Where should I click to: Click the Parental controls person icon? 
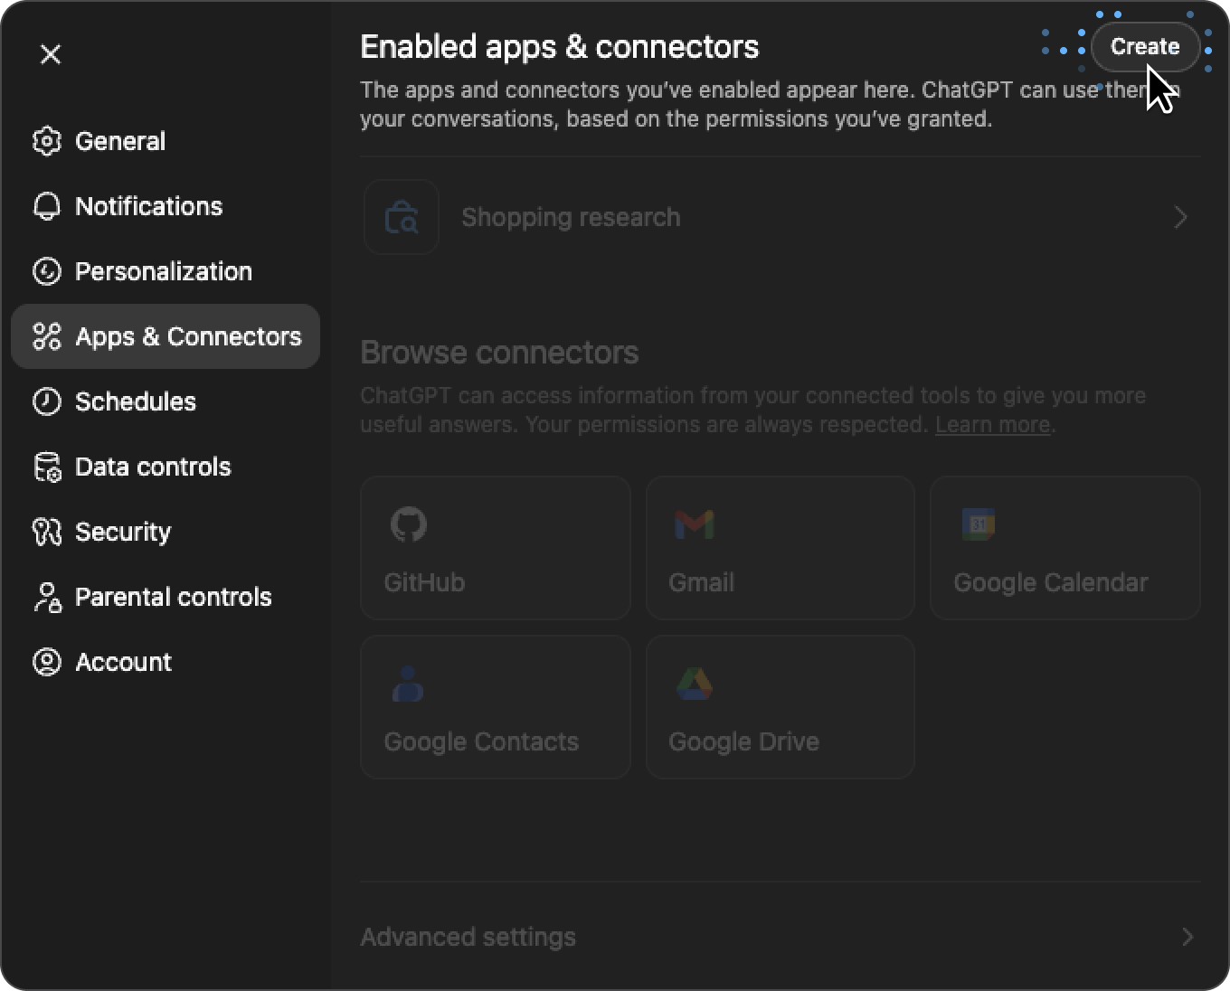point(47,597)
